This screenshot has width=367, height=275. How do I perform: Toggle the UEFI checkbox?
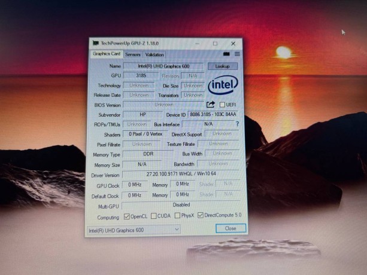point(222,105)
